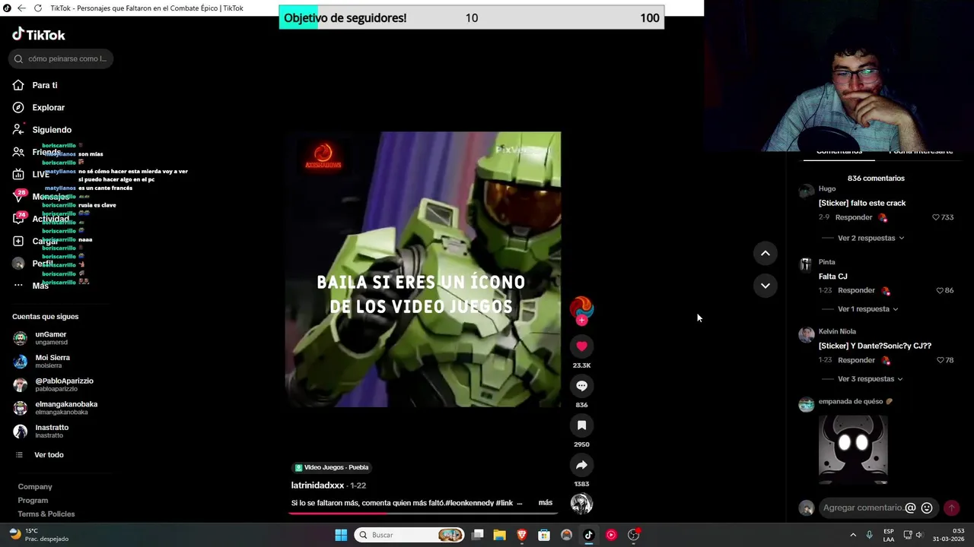Share the video with arrow icon
This screenshot has width=974, height=547.
click(x=581, y=465)
